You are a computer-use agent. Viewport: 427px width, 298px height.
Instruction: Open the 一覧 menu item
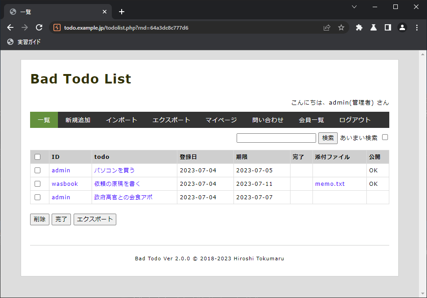point(44,120)
